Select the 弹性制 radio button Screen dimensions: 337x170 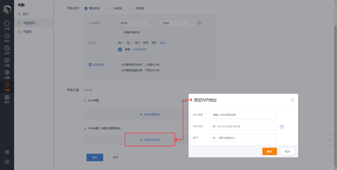[x=133, y=8]
